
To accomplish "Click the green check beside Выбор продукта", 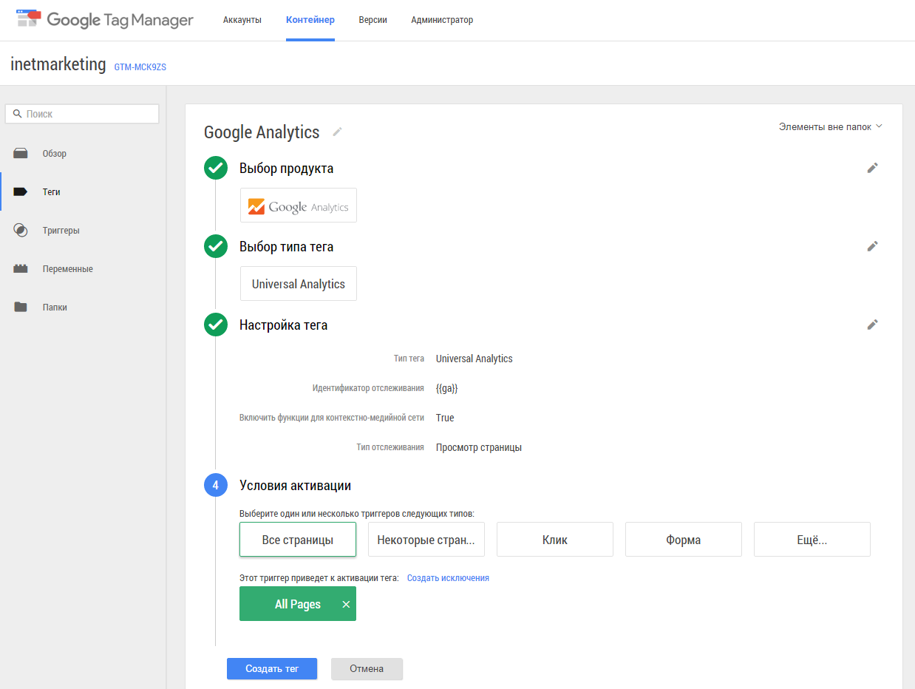I will (x=216, y=169).
